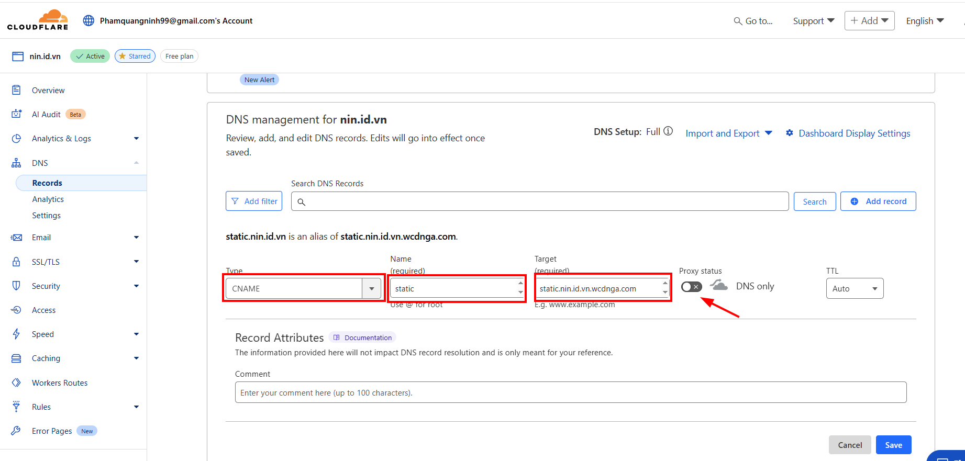Expand the SSL/TLS section arrow
The width and height of the screenshot is (965, 461).
click(x=136, y=262)
